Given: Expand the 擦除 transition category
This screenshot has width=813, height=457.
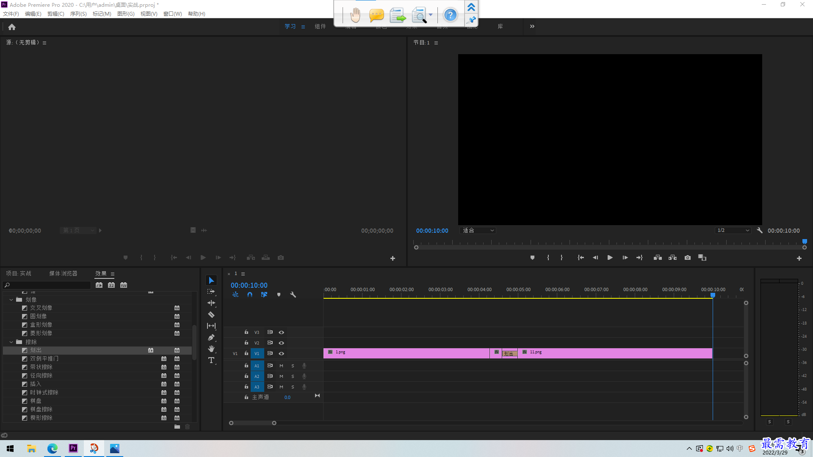Looking at the screenshot, I should (11, 341).
